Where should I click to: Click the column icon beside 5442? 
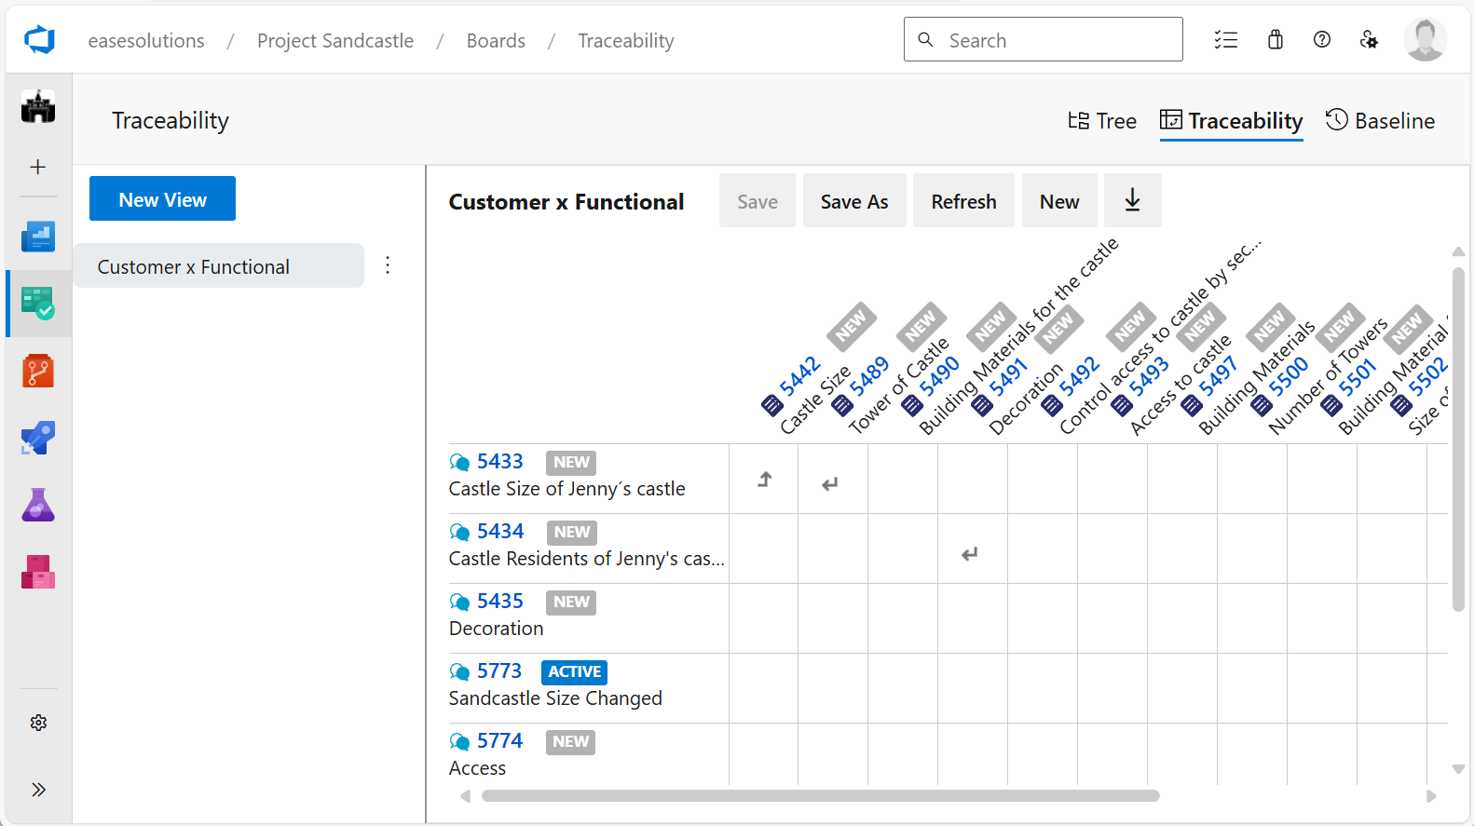(771, 405)
